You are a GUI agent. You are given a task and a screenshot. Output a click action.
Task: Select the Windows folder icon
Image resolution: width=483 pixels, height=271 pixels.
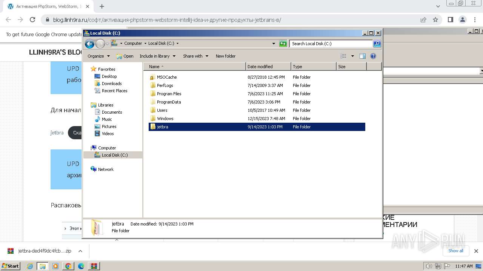pyautogui.click(x=152, y=119)
